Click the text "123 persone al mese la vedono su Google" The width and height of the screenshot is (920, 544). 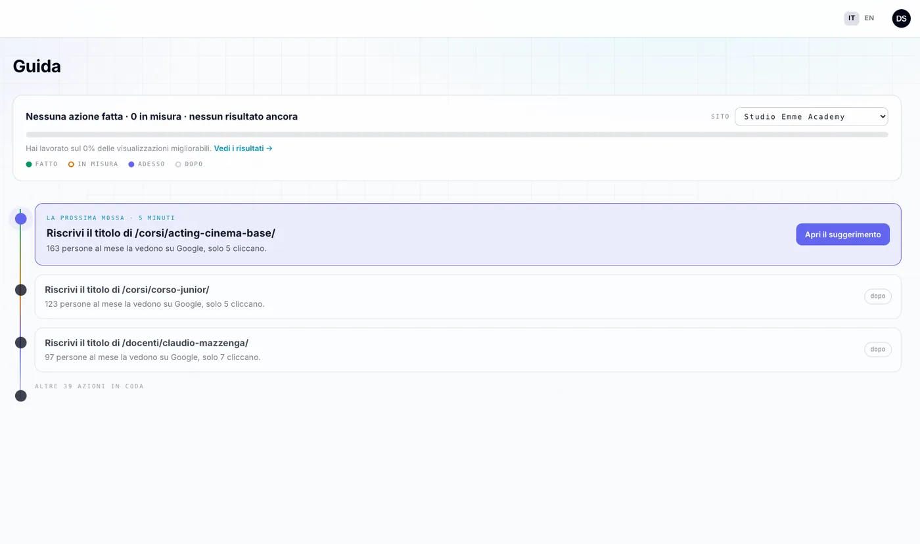click(120, 304)
